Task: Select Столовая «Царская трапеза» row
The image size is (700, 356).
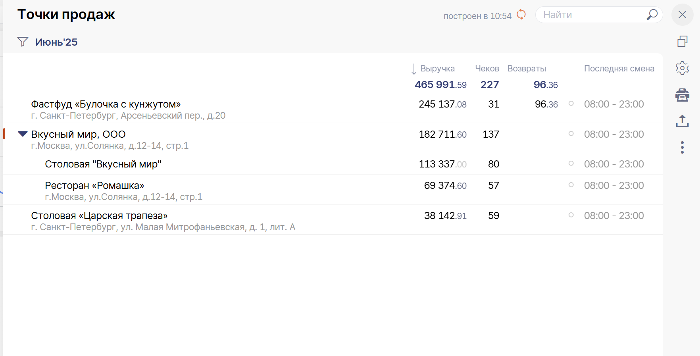Action: coord(99,216)
